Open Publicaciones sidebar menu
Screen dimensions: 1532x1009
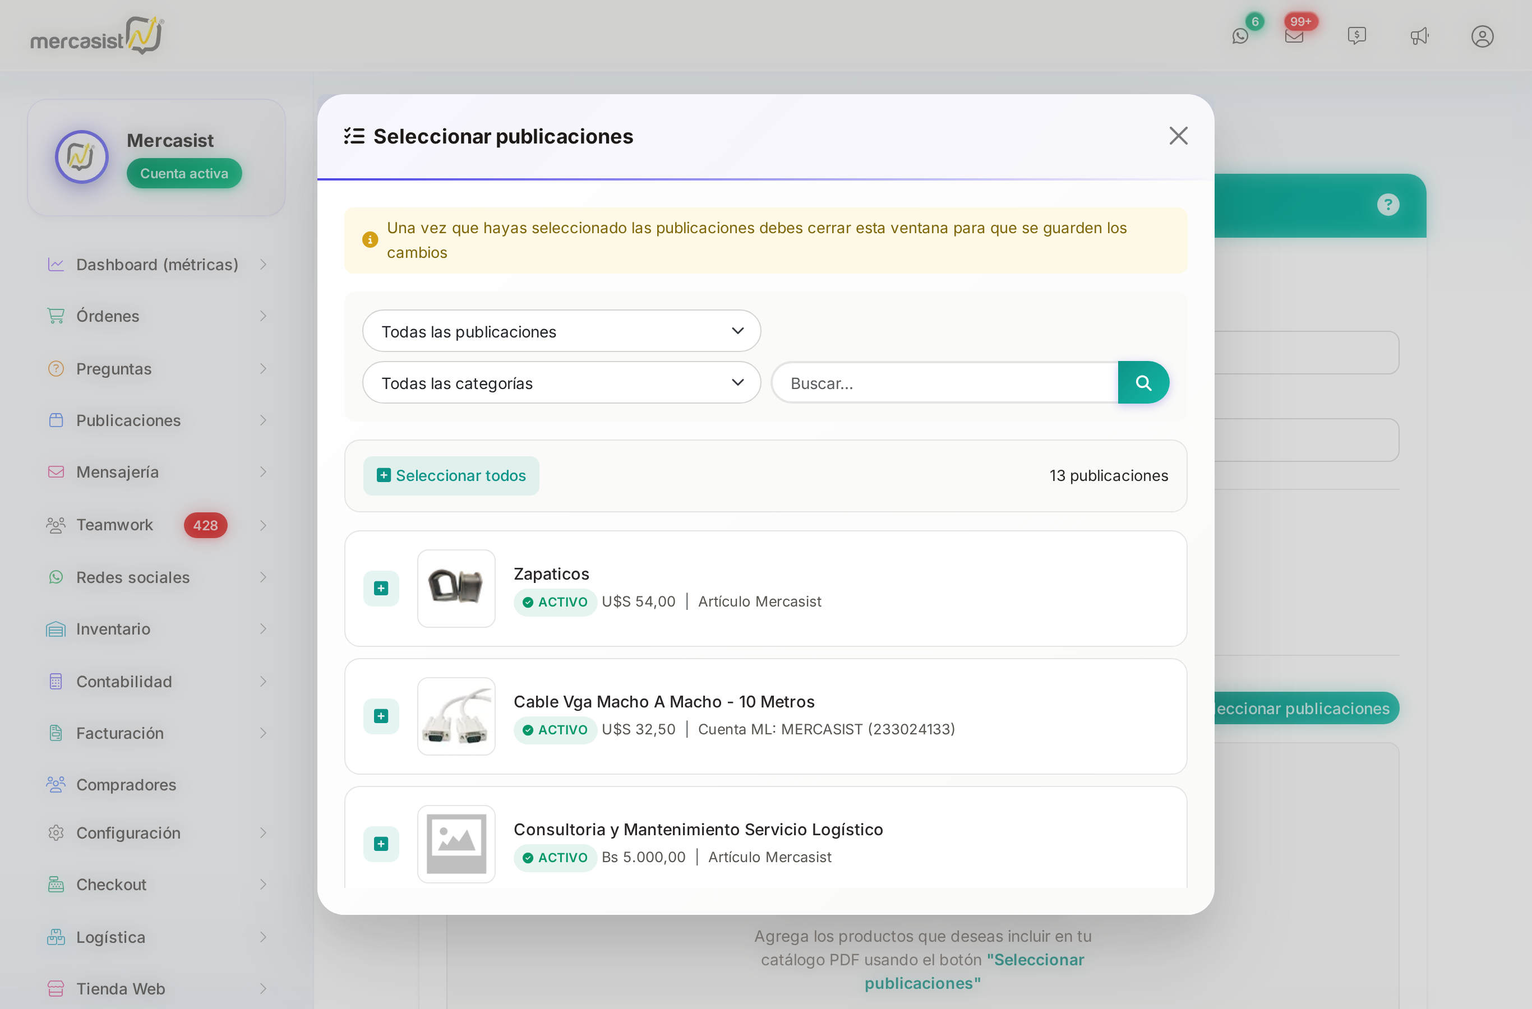156,420
